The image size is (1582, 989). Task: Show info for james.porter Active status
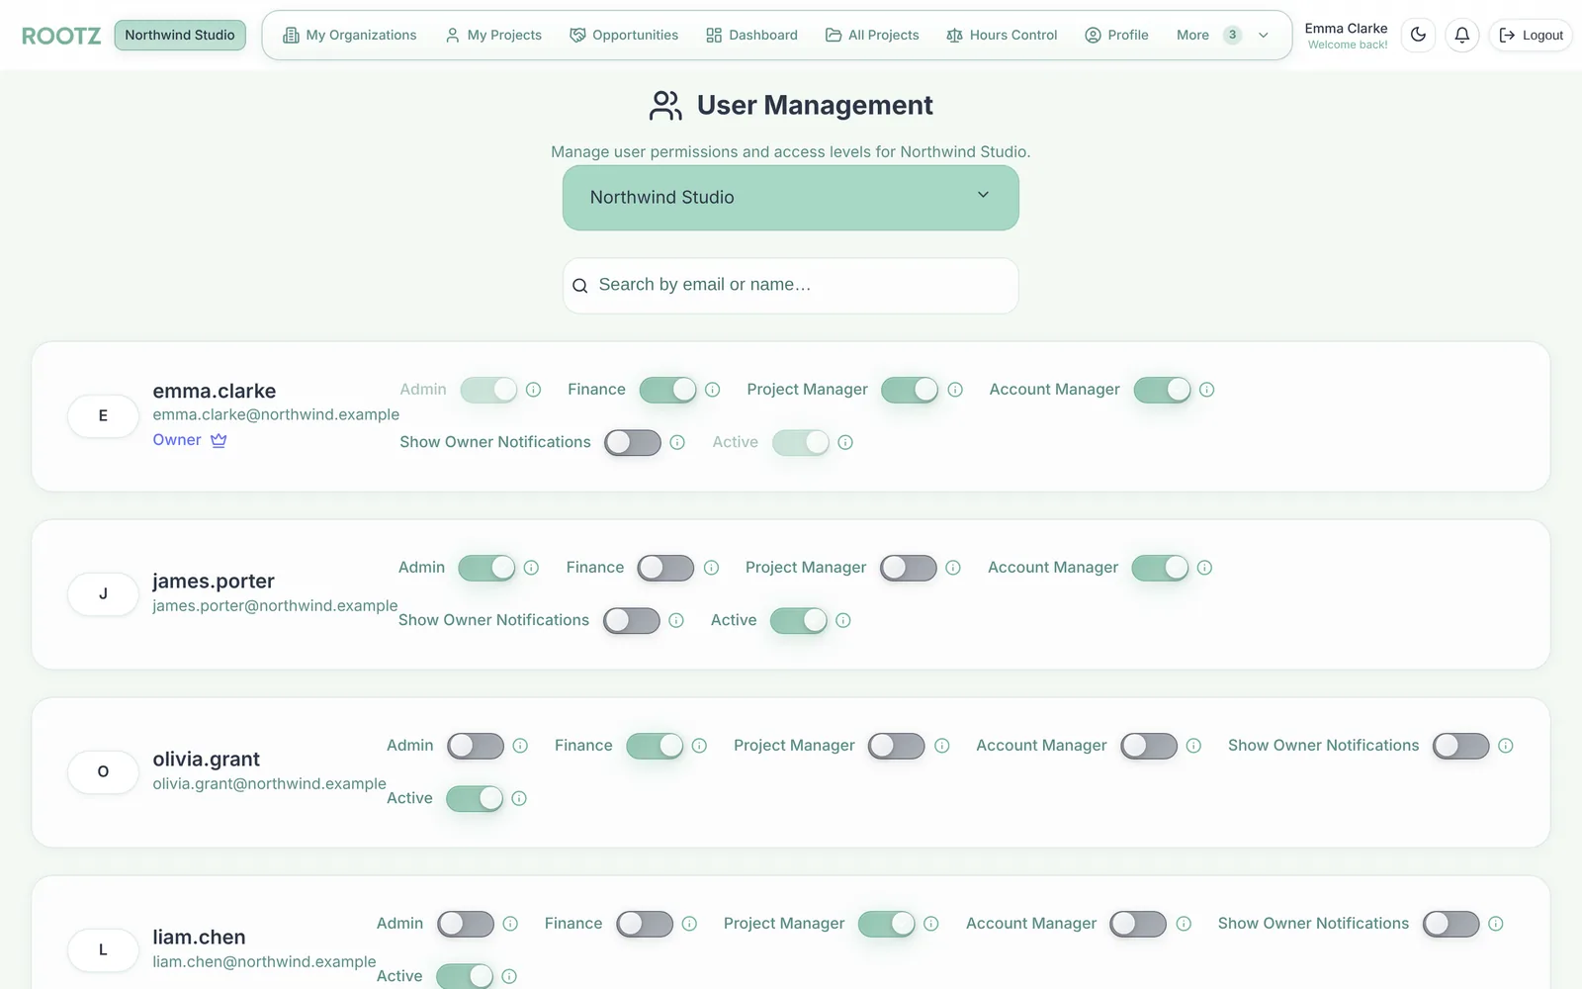(843, 620)
